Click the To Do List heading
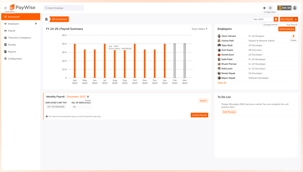Image resolution: width=303 pixels, height=172 pixels. coord(224,97)
